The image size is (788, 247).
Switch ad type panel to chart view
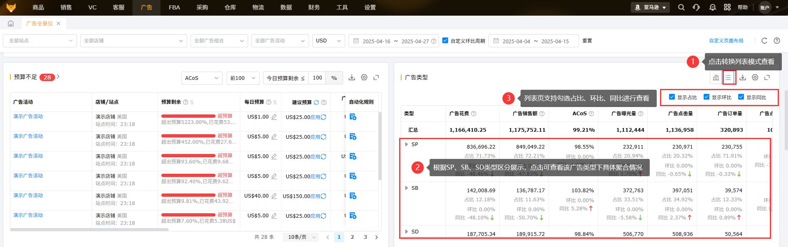716,77
